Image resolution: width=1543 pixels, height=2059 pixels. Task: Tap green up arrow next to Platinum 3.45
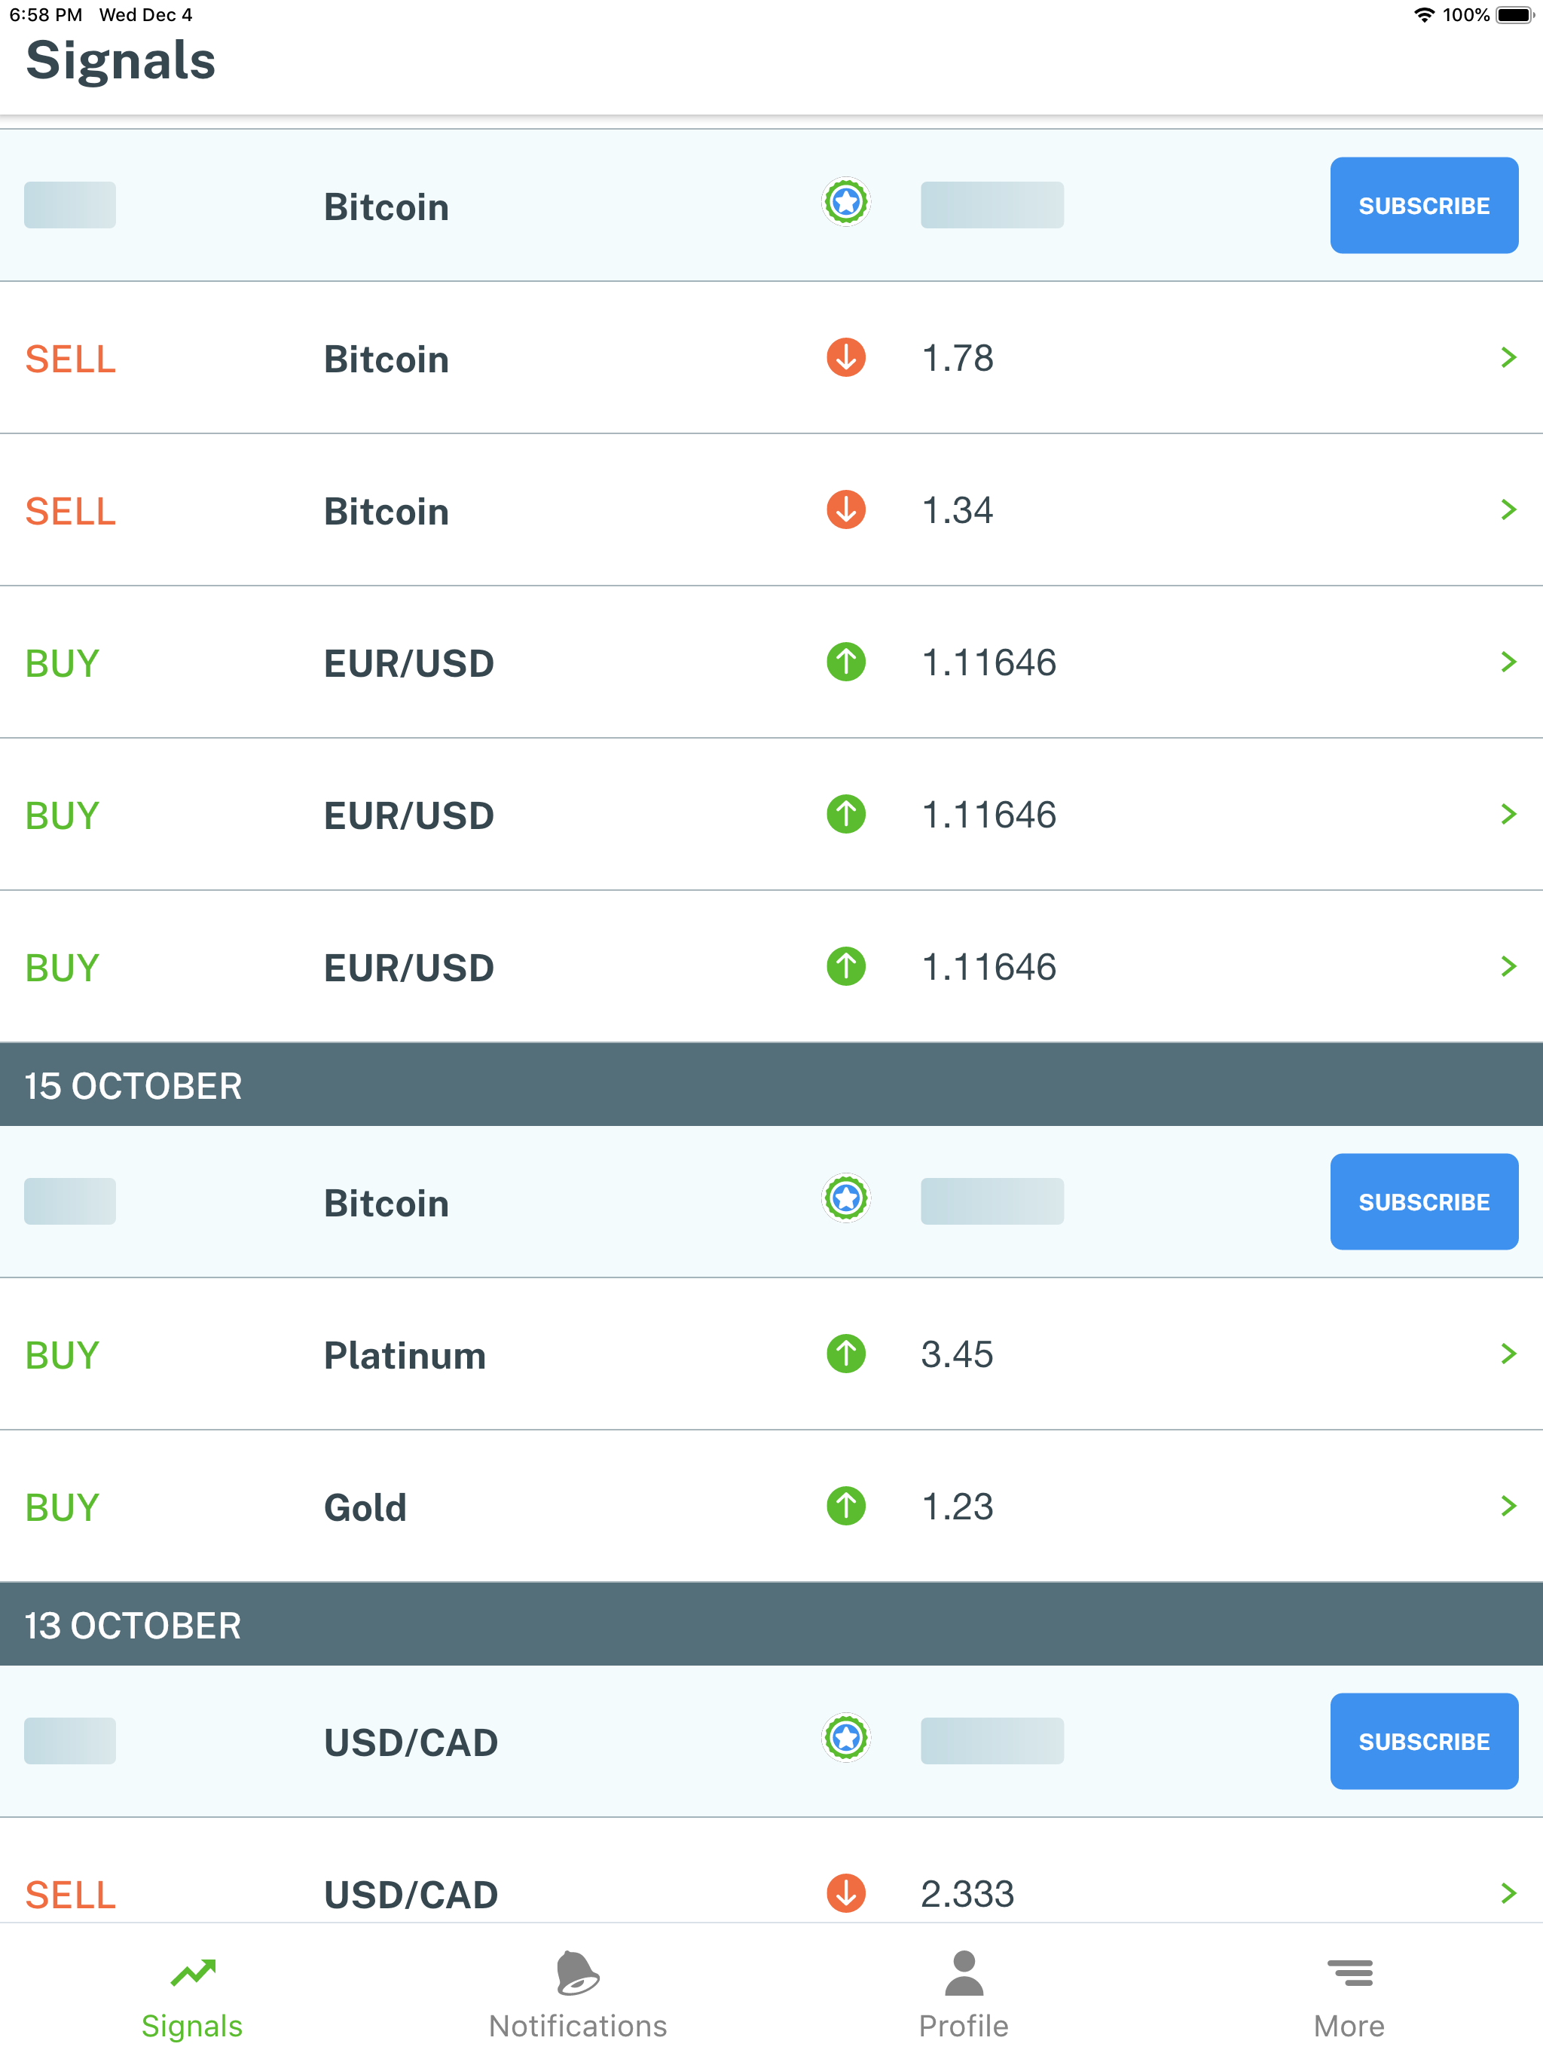pyautogui.click(x=846, y=1354)
